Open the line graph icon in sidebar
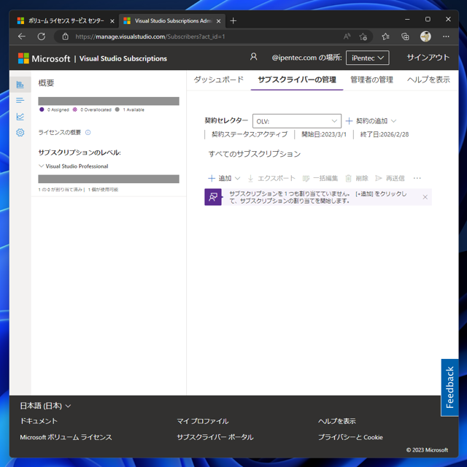467x467 pixels. (x=20, y=117)
